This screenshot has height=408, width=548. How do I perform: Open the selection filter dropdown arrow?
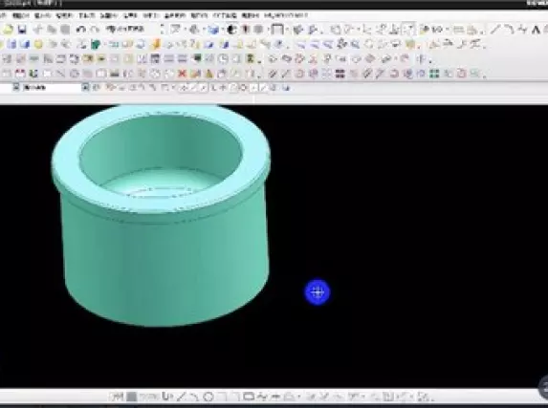click(x=85, y=87)
